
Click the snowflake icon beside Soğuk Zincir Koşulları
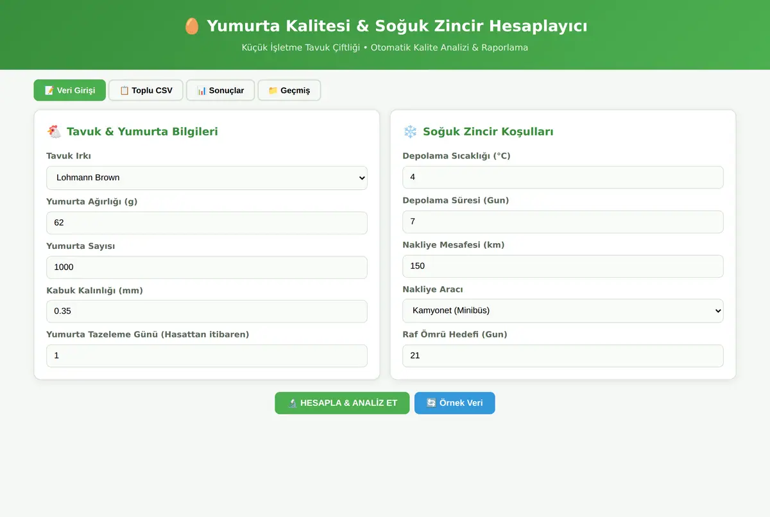410,131
